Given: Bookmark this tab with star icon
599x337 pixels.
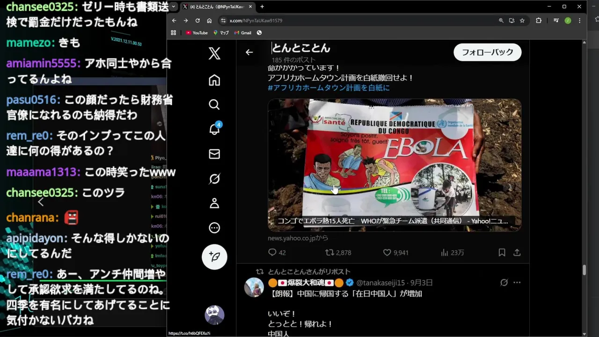Looking at the screenshot, I should pos(522,21).
